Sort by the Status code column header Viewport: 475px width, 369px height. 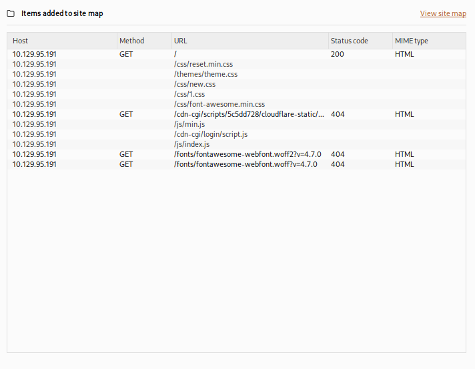click(x=360, y=41)
